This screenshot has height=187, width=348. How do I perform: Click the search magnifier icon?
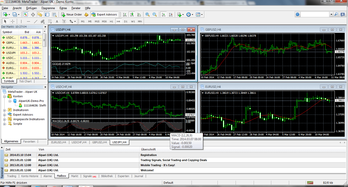click(x=336, y=14)
